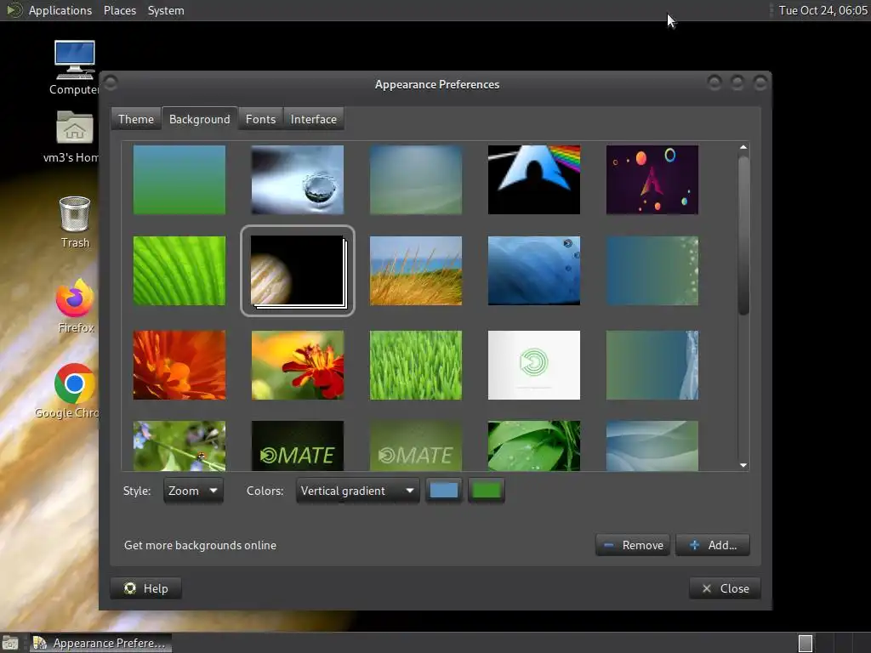Choose the blue waves MATE wallpaper

coord(534,271)
